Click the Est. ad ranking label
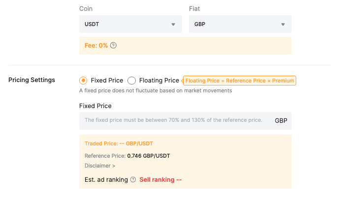 (106, 180)
